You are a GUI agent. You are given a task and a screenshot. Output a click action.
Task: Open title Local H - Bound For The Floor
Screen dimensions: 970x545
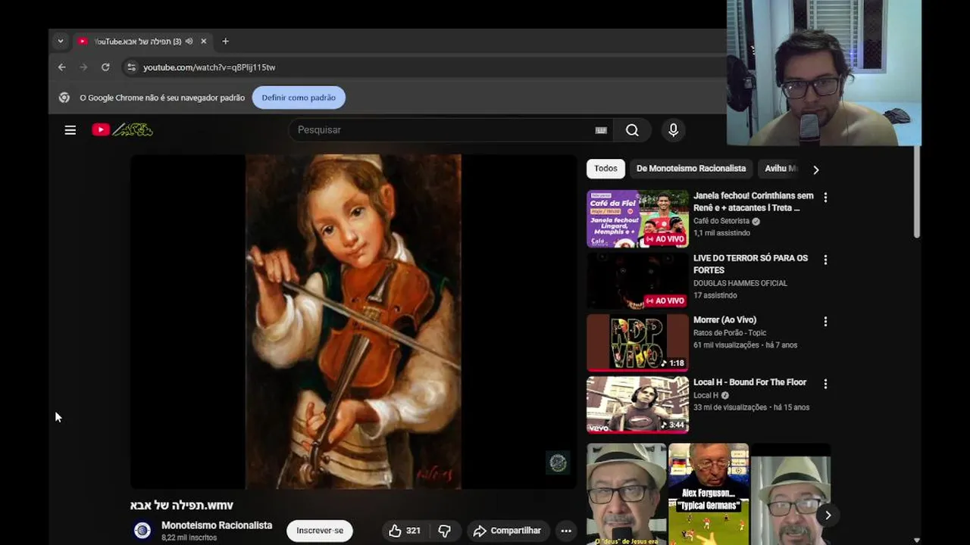coord(749,382)
